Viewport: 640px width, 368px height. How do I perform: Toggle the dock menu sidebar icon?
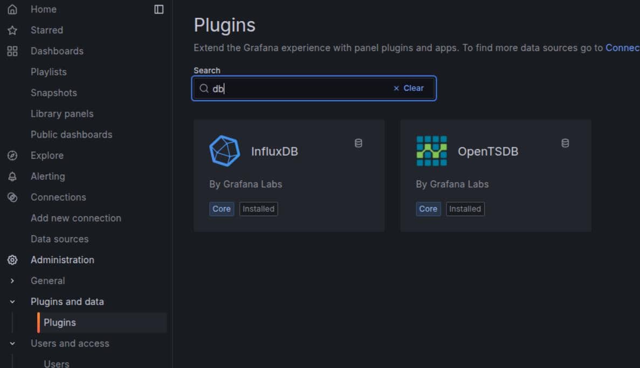click(x=159, y=9)
